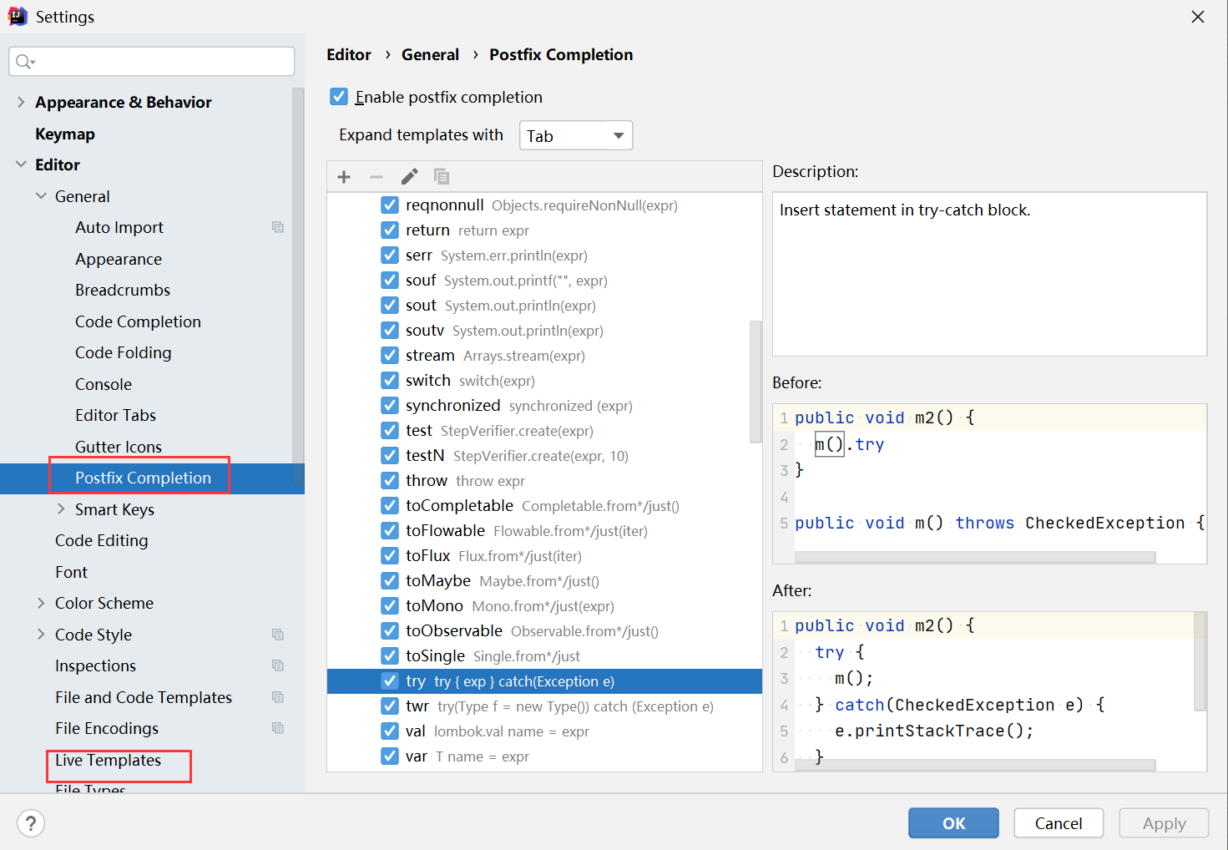Click the After code horizontal scrollbar
This screenshot has width=1228, height=850.
975,765
